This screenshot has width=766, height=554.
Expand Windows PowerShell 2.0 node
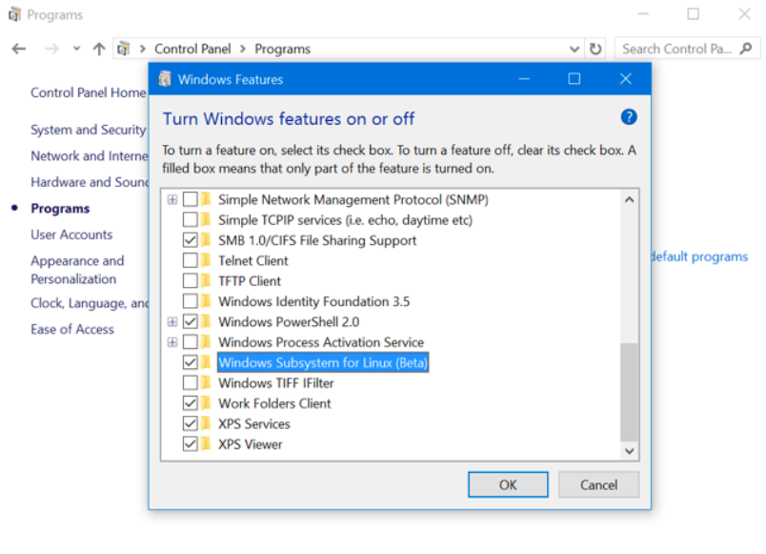171,321
